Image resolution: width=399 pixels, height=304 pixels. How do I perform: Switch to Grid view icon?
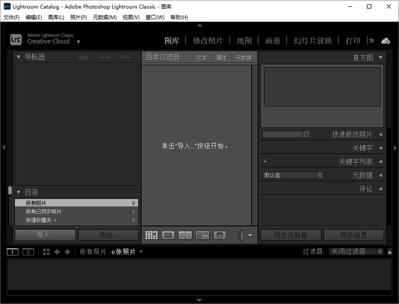pos(151,235)
